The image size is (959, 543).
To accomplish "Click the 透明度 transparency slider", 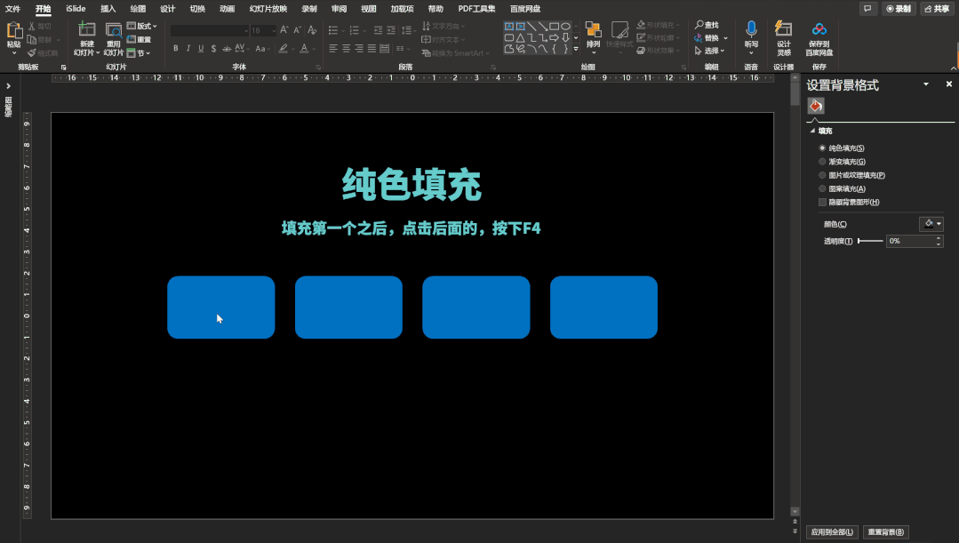I will coord(870,241).
